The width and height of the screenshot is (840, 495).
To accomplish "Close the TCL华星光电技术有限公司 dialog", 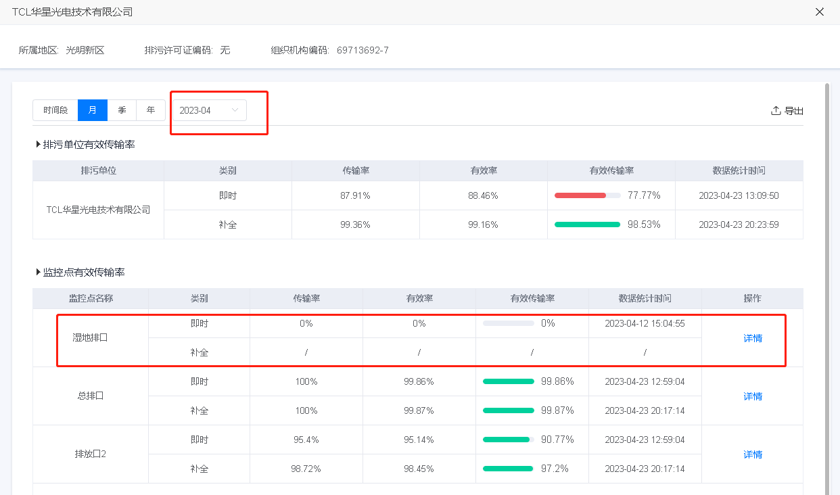I will tap(820, 11).
